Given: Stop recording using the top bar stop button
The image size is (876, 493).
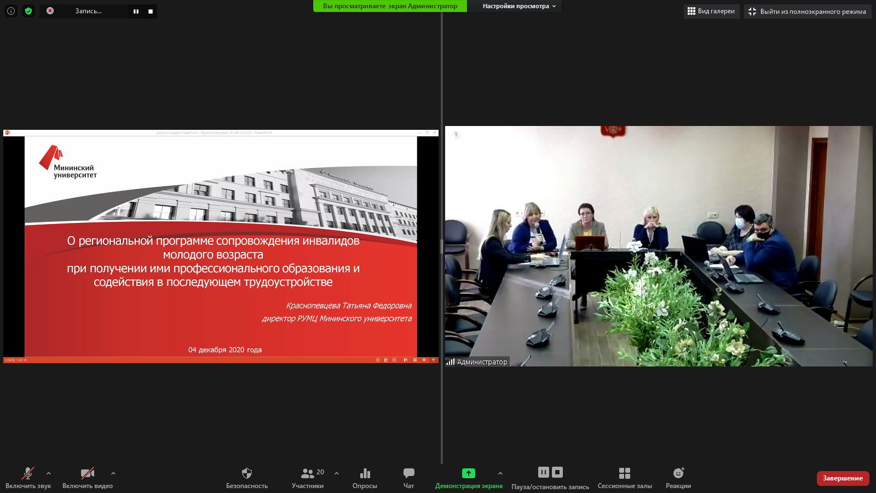Looking at the screenshot, I should [x=151, y=12].
